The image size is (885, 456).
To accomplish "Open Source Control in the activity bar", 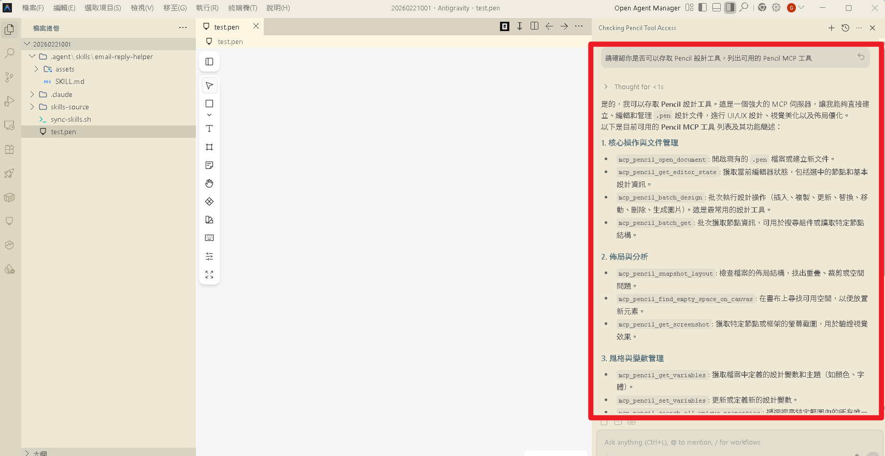I will [9, 77].
